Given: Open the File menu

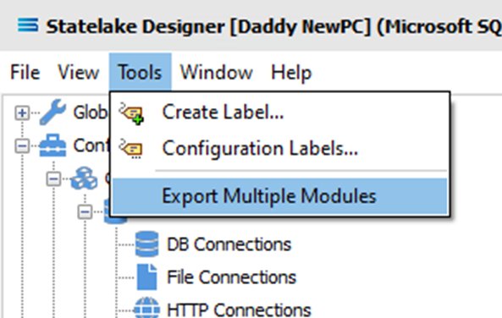Looking at the screenshot, I should (x=25, y=72).
